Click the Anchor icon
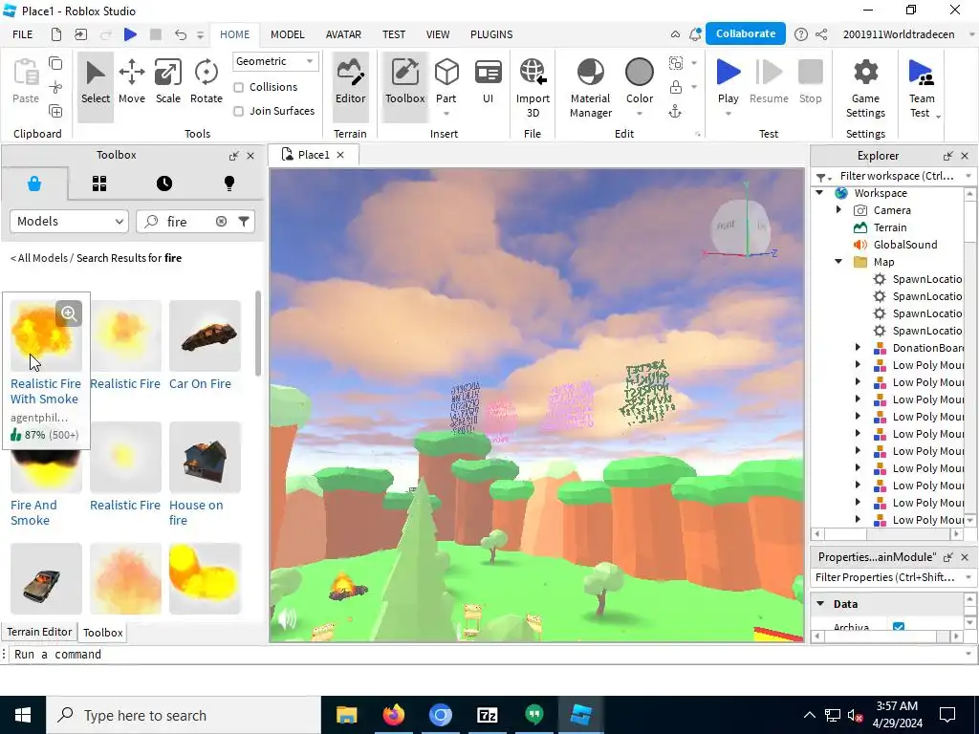This screenshot has height=734, width=979. coord(675,112)
